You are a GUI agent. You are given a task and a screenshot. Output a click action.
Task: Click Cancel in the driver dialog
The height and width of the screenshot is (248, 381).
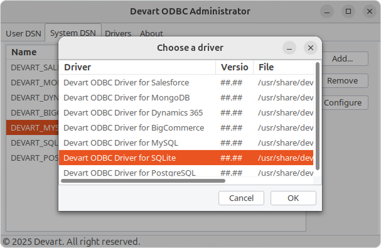[241, 198]
